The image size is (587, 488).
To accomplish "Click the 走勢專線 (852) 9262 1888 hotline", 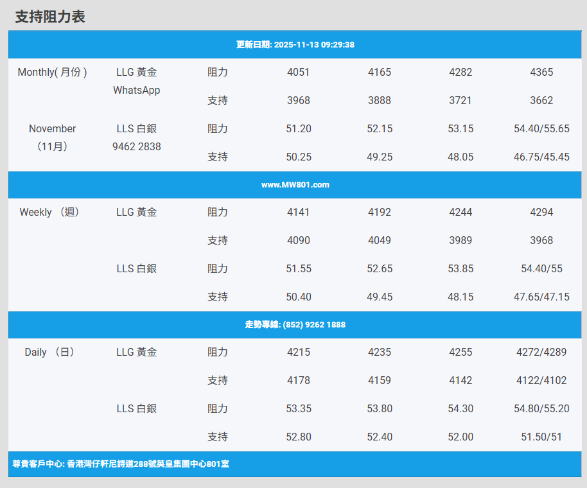I will coord(295,325).
